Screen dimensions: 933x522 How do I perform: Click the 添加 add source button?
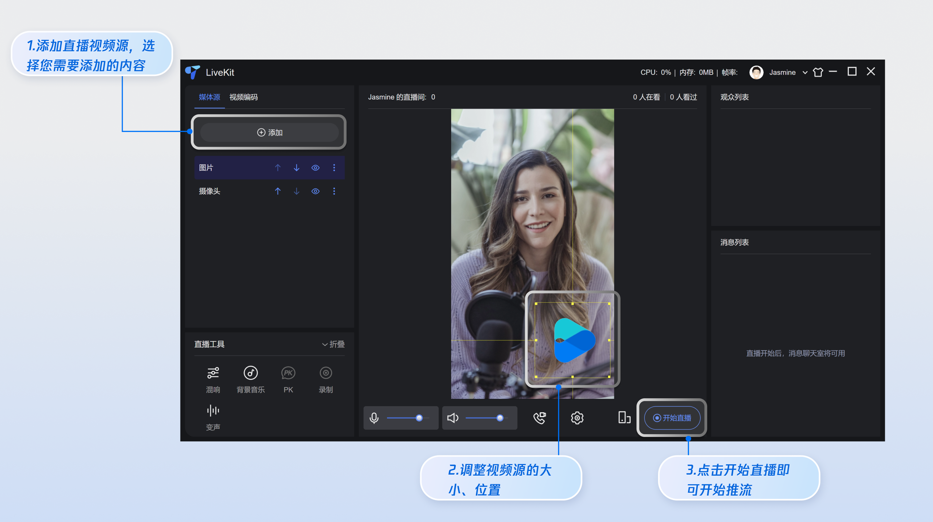tap(269, 132)
